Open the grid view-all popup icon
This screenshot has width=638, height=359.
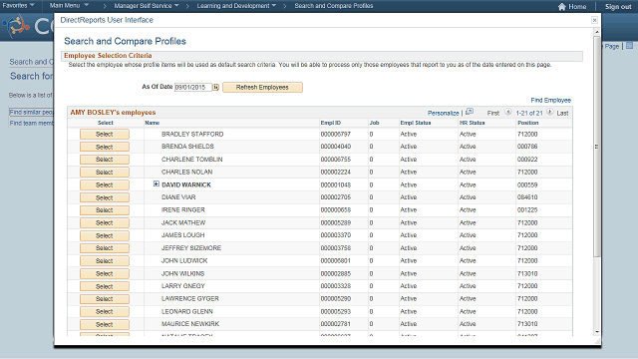[x=470, y=112]
